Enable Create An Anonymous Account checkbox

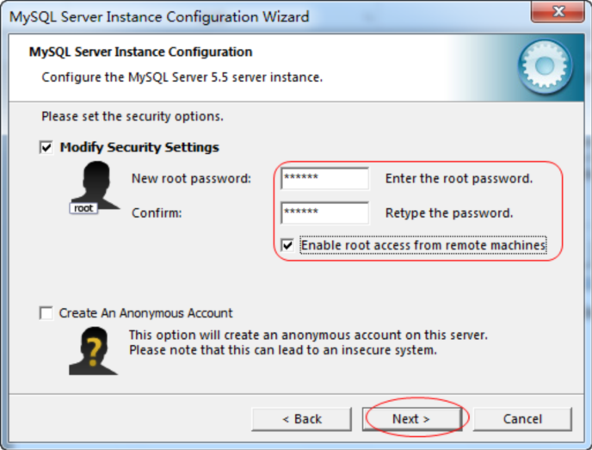[46, 313]
